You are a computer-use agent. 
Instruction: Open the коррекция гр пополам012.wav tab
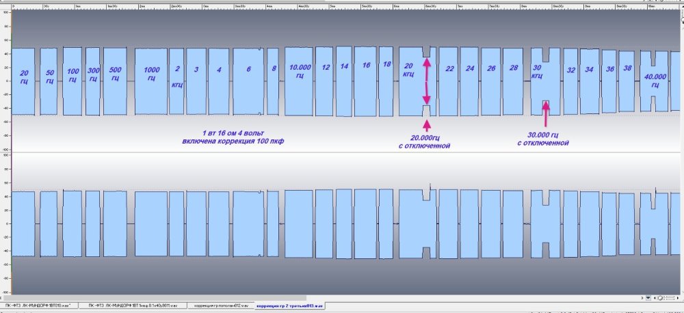point(220,305)
